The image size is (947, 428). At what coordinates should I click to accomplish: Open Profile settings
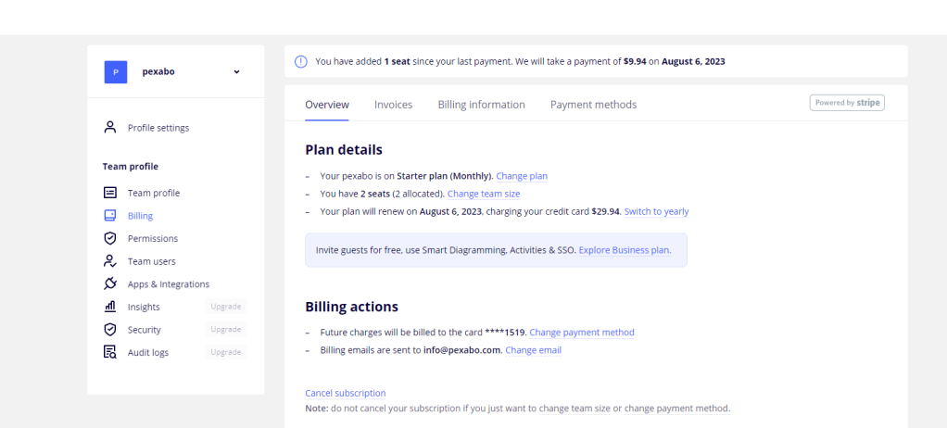(x=158, y=128)
